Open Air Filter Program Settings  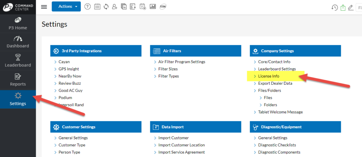pos(182,62)
